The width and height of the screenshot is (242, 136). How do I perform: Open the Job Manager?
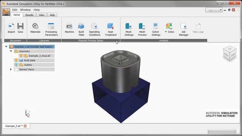[183, 29]
